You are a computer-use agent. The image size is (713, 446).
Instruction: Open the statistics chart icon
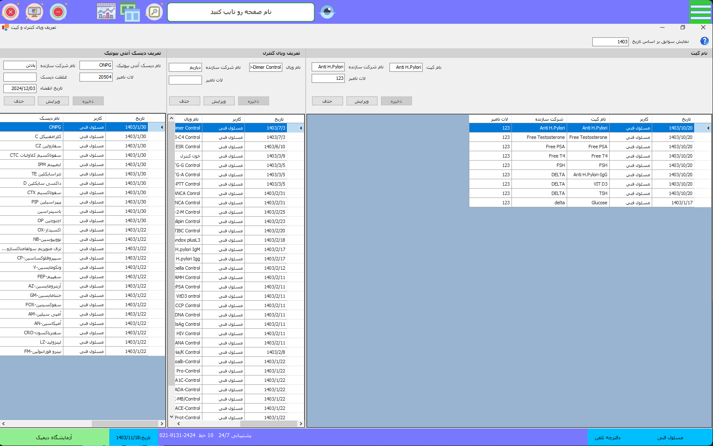click(x=106, y=12)
